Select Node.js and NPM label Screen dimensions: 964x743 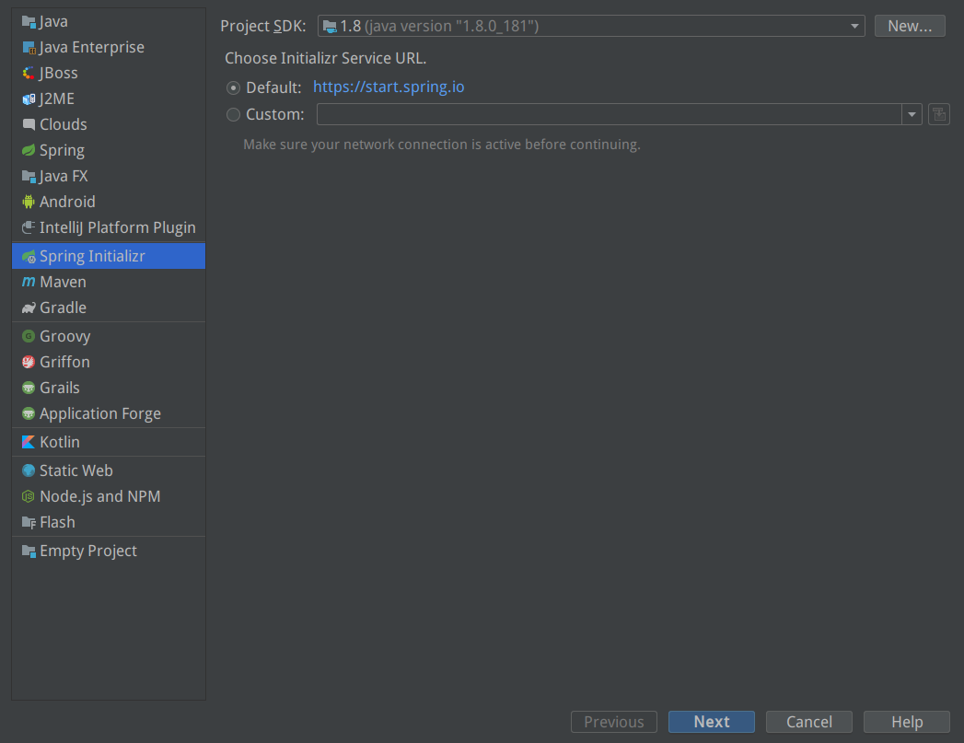[x=100, y=496]
